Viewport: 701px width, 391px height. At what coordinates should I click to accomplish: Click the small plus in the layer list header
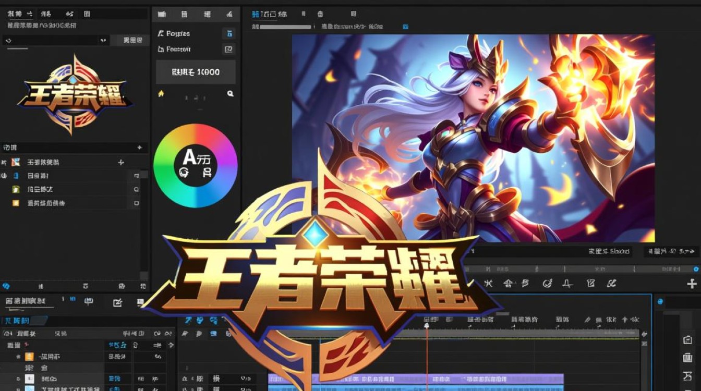[139, 148]
